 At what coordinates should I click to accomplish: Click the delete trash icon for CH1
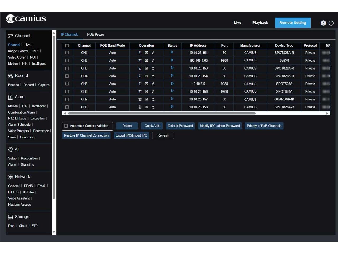pos(140,53)
